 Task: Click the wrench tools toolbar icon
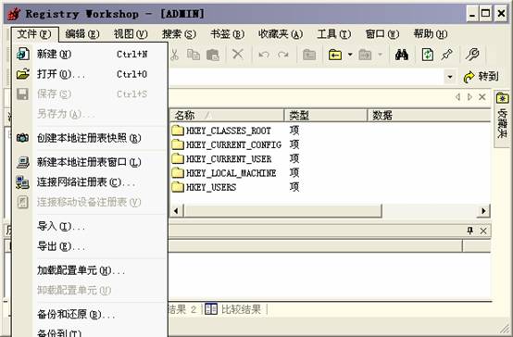pos(472,55)
